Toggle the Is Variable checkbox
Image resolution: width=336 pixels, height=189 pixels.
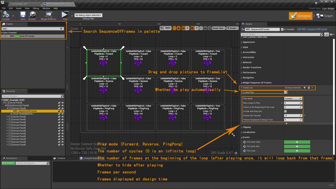click(x=282, y=29)
